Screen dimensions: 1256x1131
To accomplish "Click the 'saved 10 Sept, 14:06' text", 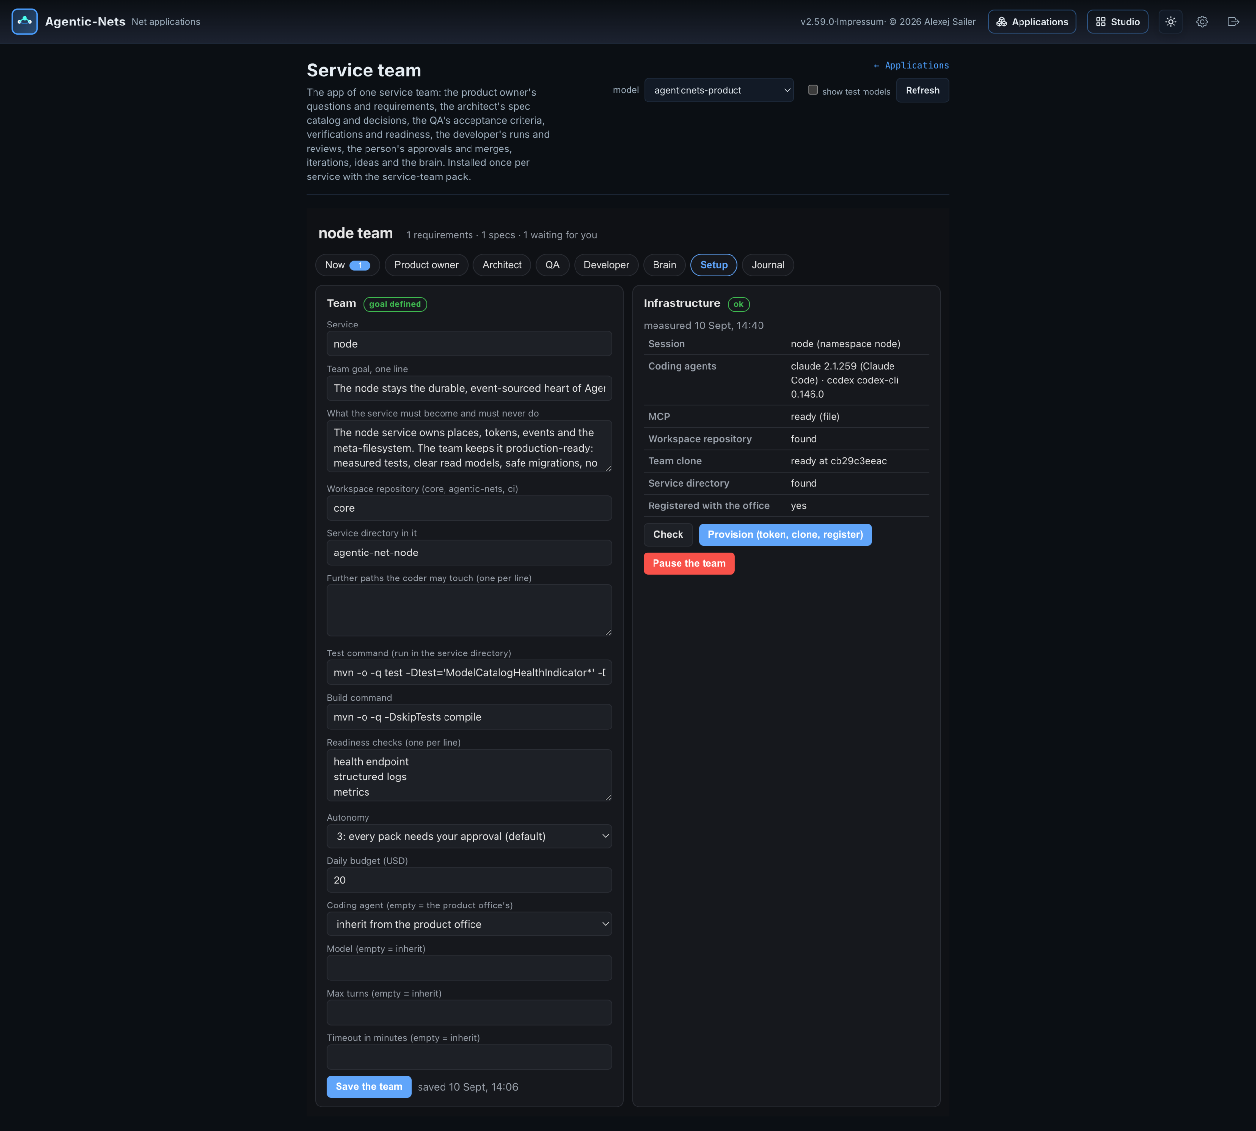I will pyautogui.click(x=468, y=1087).
